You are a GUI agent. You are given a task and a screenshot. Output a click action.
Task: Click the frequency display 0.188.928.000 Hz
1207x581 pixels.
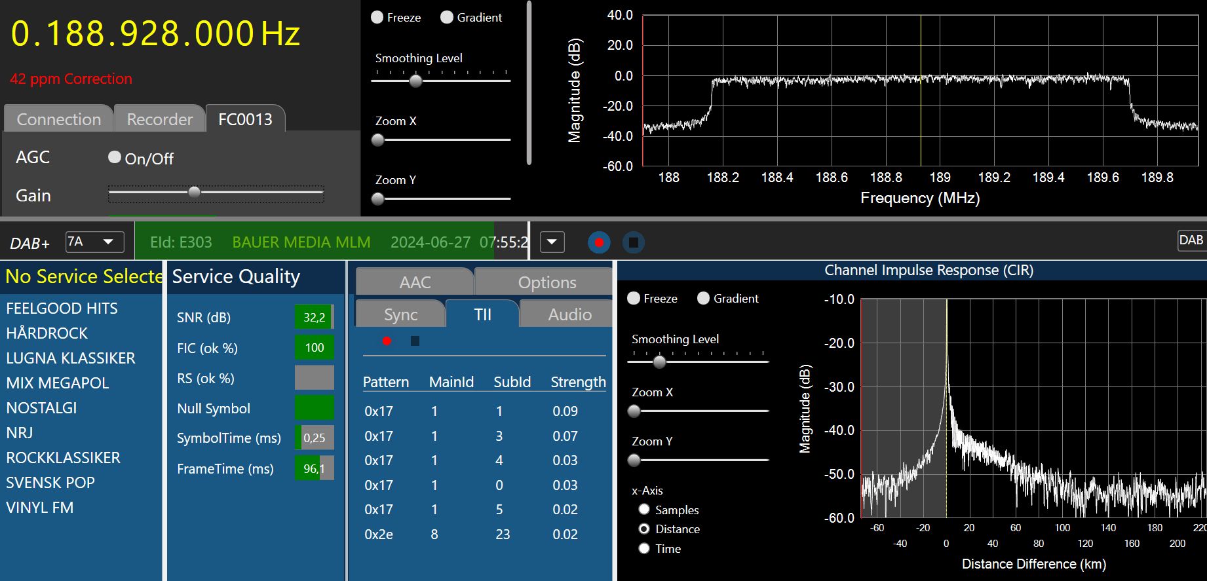click(155, 34)
